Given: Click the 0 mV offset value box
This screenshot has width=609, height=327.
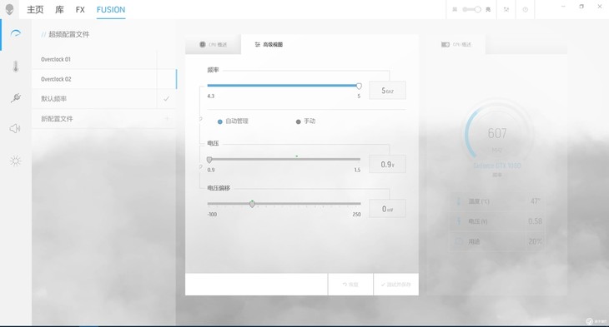Looking at the screenshot, I should pyautogui.click(x=387, y=209).
